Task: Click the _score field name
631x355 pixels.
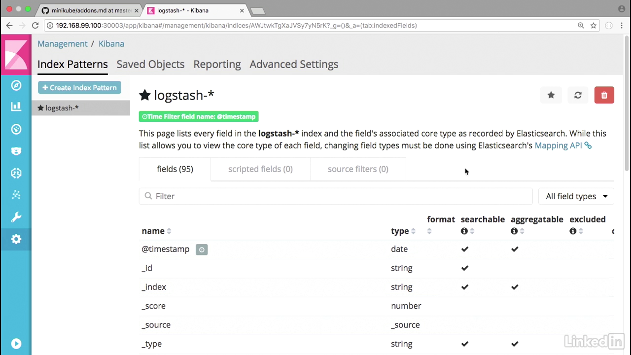Action: click(x=153, y=306)
